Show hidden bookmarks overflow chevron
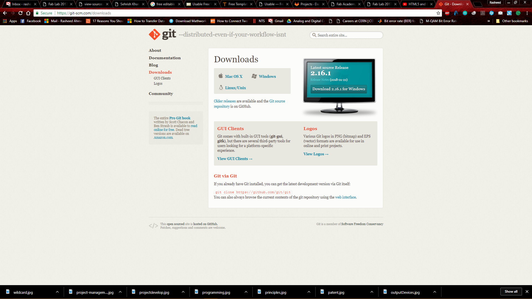 click(x=489, y=21)
